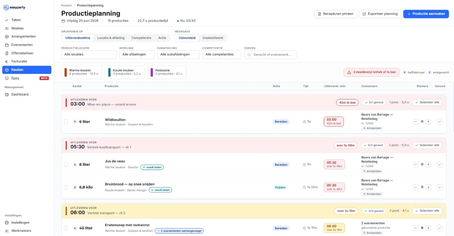Mark Erwtensoep as gereed check circle
Viewport: 454px width, 236px height.
pyautogui.click(x=440, y=228)
